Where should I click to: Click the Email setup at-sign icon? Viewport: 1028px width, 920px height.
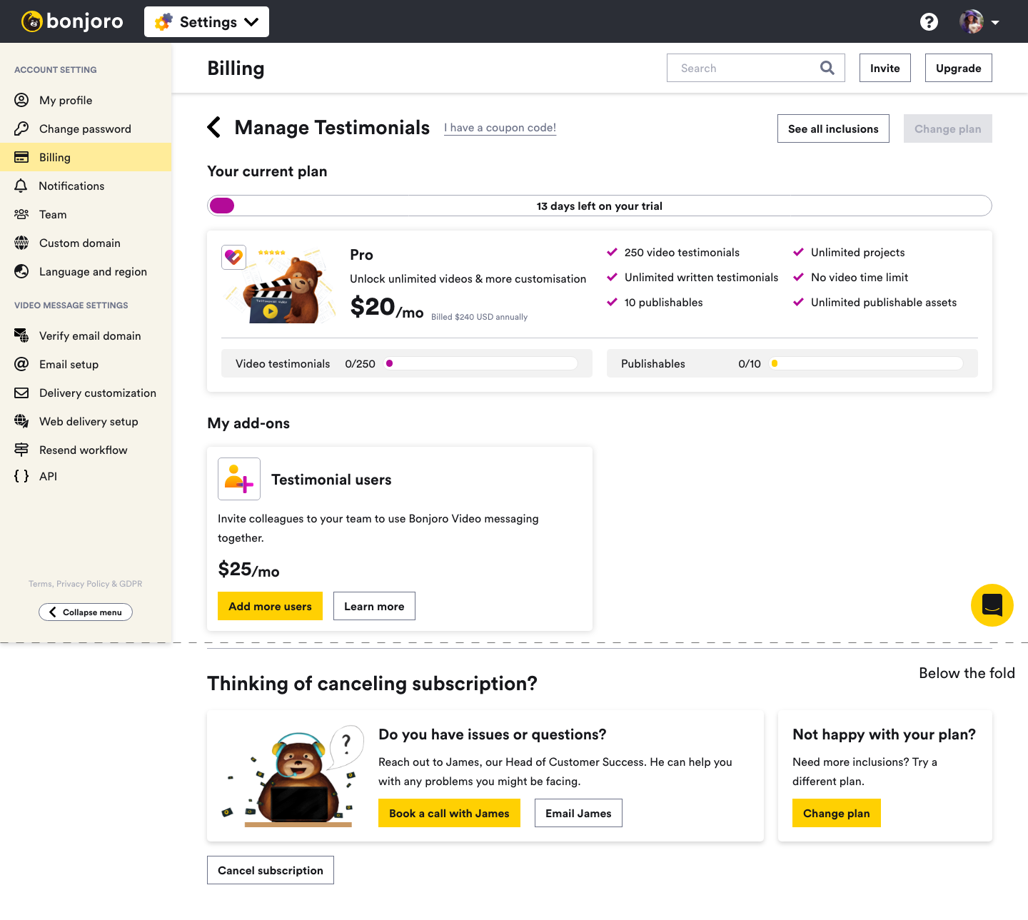(21, 364)
